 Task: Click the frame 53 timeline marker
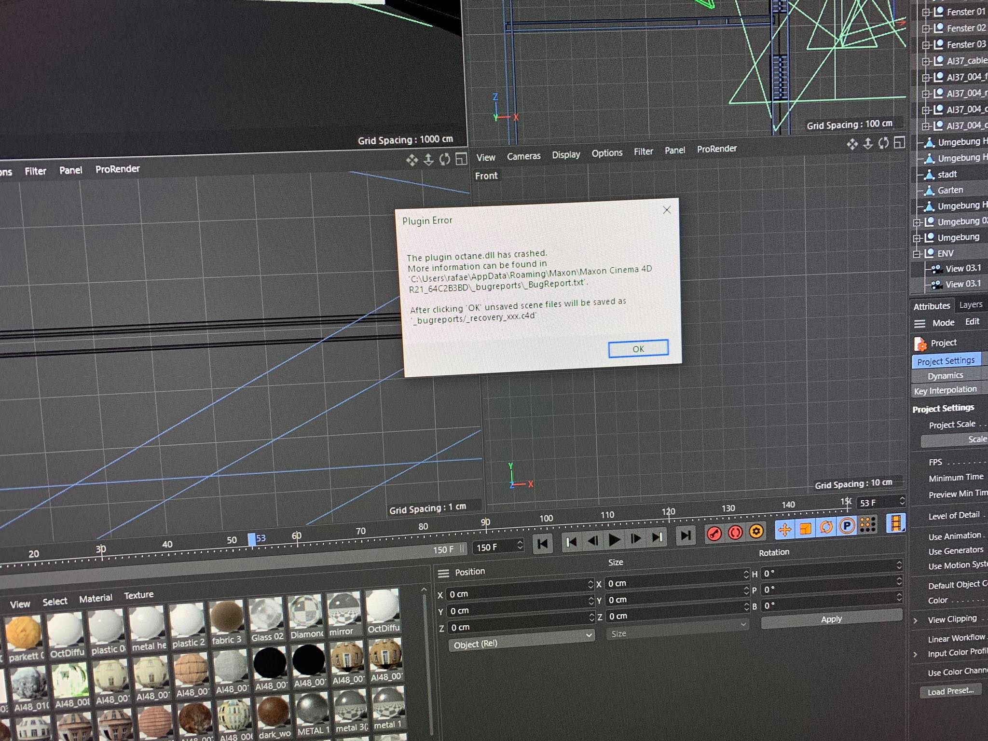252,539
